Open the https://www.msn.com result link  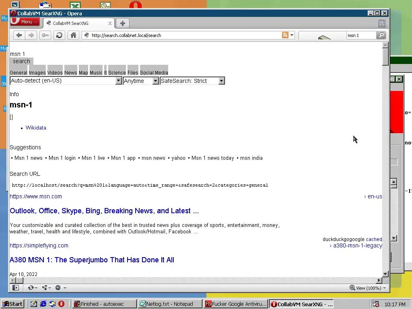(36, 196)
